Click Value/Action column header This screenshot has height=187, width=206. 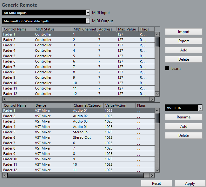(x=120, y=105)
